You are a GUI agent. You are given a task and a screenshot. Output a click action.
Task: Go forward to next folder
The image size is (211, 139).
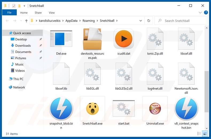click(15, 21)
